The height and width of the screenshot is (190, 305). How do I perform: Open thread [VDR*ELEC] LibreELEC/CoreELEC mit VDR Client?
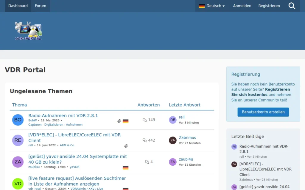point(74,137)
